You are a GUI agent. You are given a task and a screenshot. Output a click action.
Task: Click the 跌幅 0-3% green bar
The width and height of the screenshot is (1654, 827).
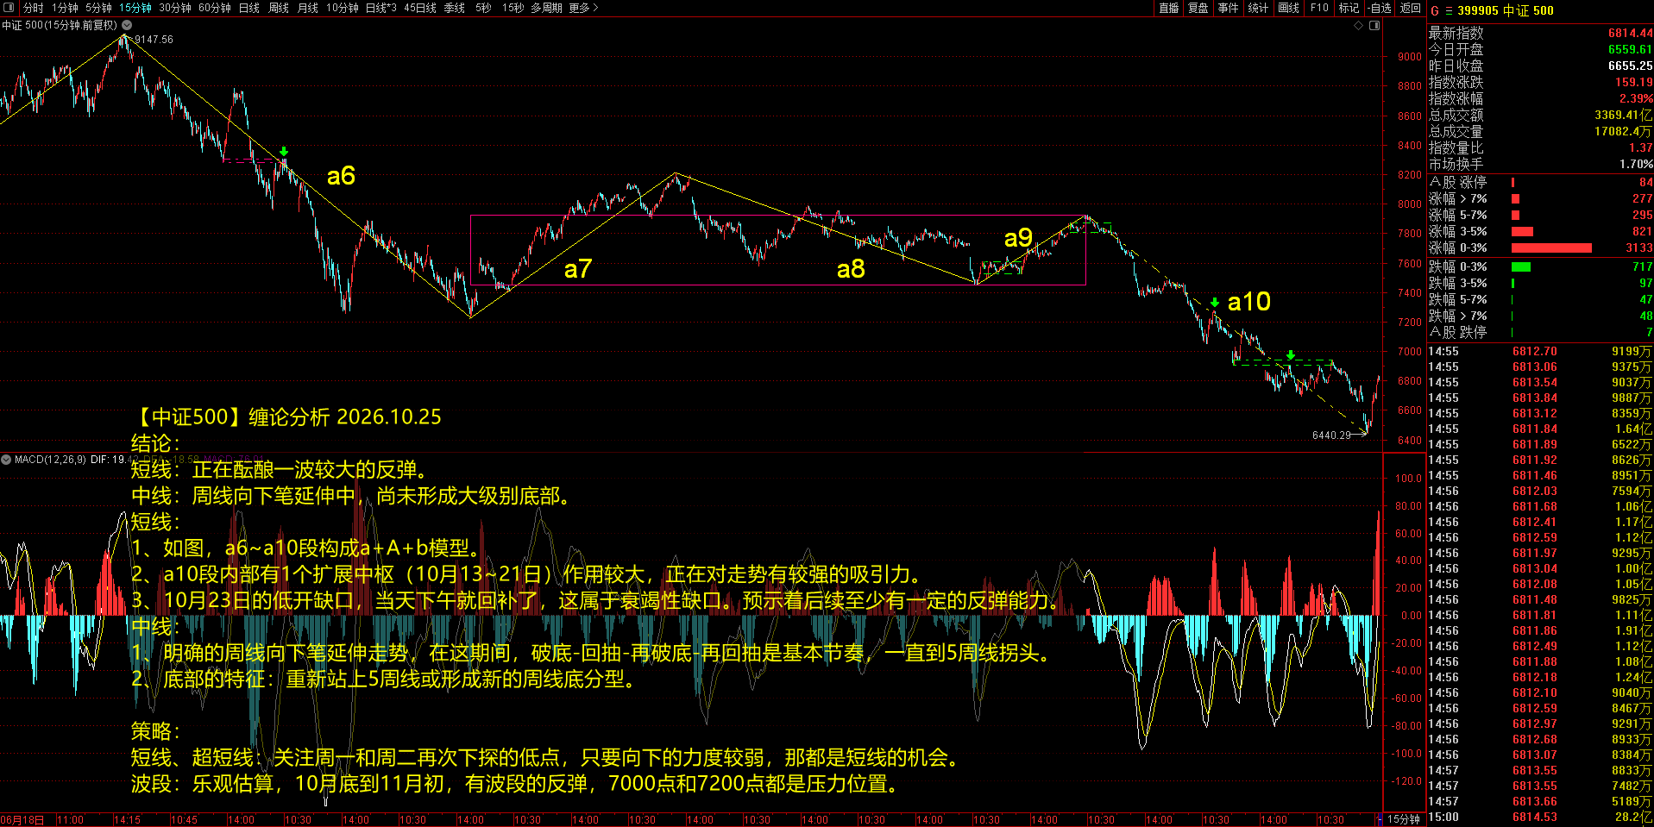pos(1521,267)
